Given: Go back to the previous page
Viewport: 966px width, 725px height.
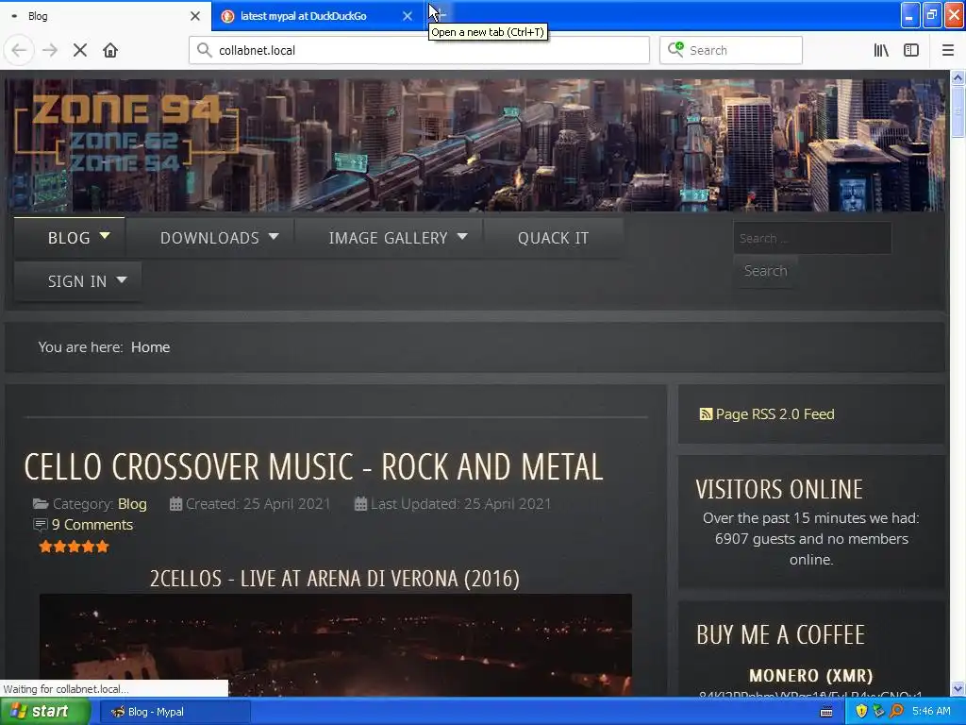Looking at the screenshot, I should click(x=19, y=50).
